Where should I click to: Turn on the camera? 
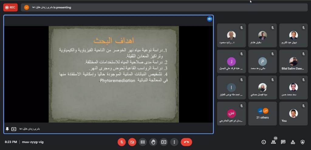pos(132,142)
